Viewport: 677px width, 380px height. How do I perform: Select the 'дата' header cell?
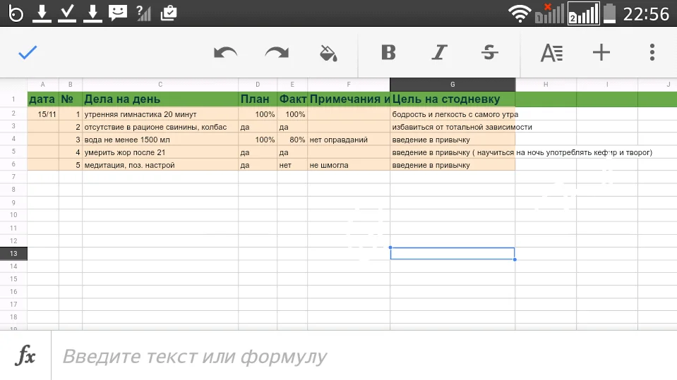[43, 99]
